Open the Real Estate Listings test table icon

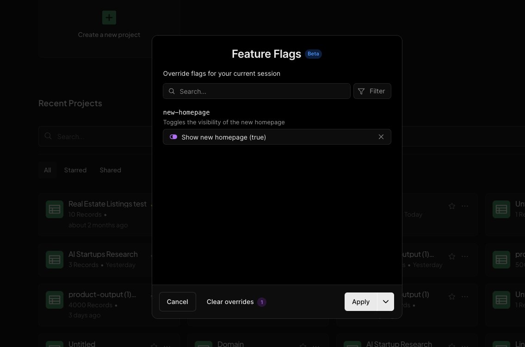(x=55, y=209)
